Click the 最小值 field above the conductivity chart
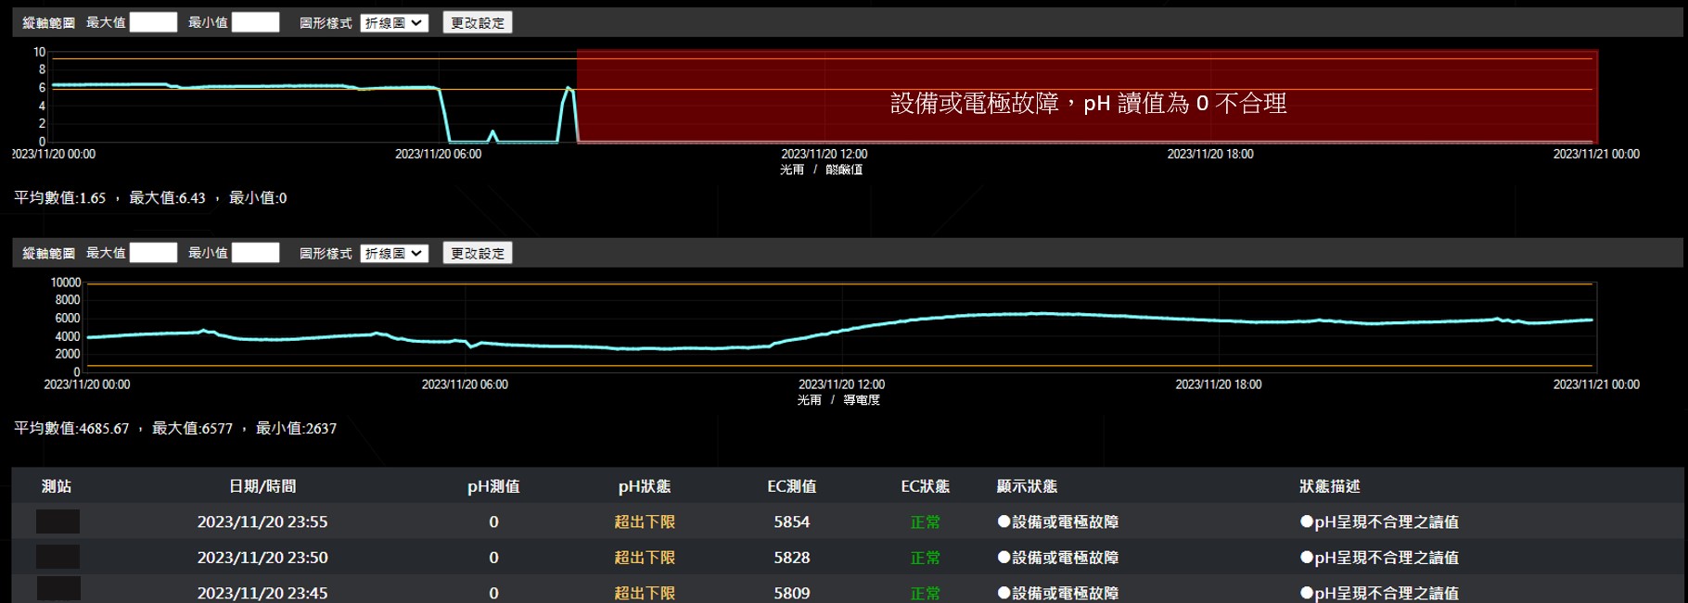Viewport: 1688px width, 603px height. tap(255, 253)
